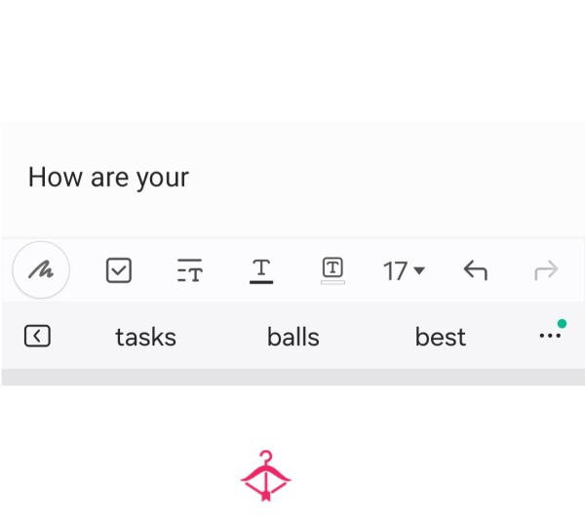Open the underlined T text color picker
Screen dimensions: 585x529
(x=261, y=271)
